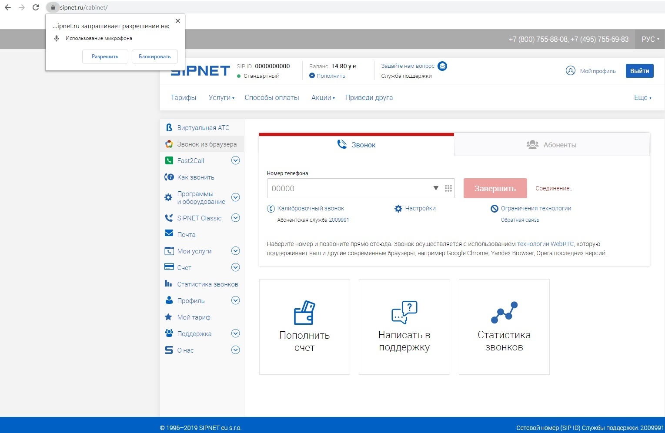Expand the Программы и оборудование chevron
Image resolution: width=665 pixels, height=433 pixels.
tap(236, 197)
